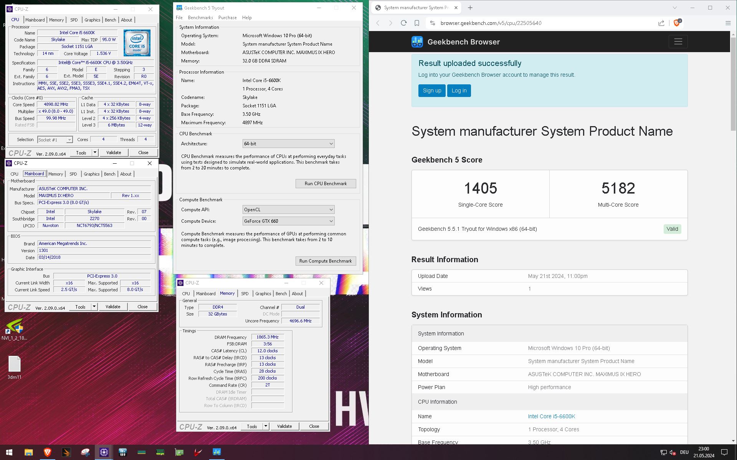View site information icon in address bar

click(x=433, y=23)
